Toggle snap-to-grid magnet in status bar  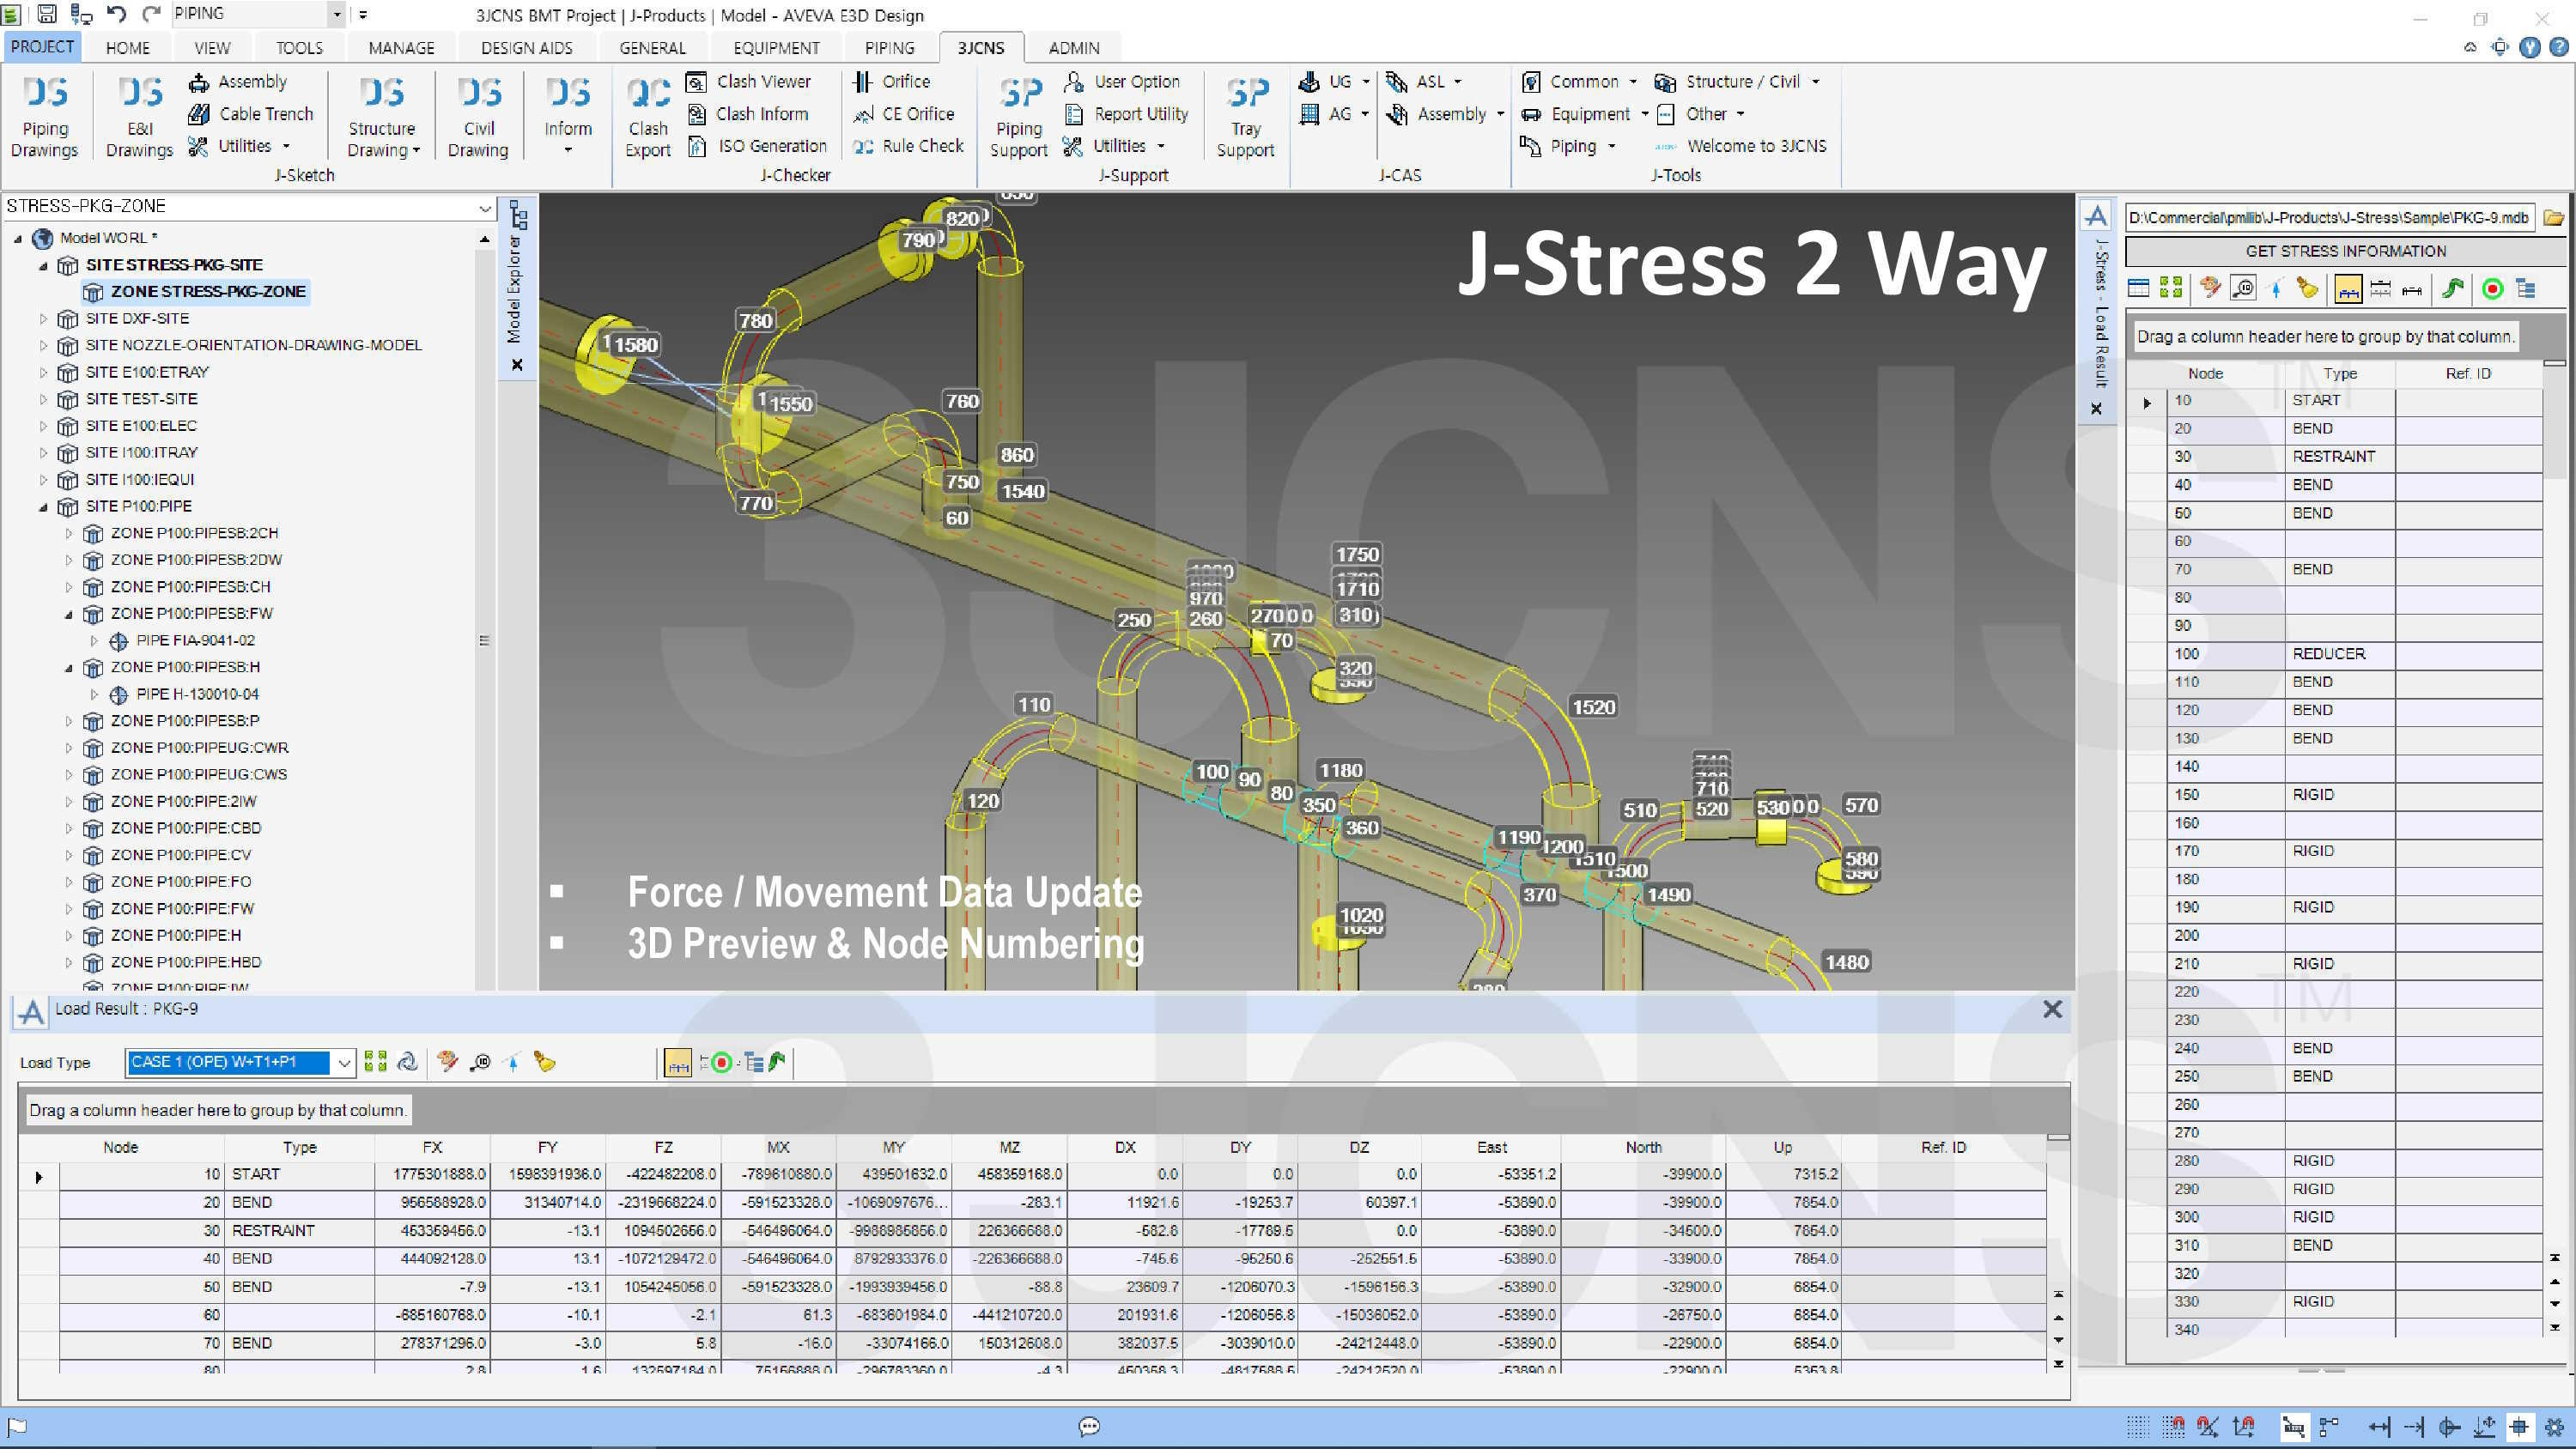(x=2173, y=1427)
